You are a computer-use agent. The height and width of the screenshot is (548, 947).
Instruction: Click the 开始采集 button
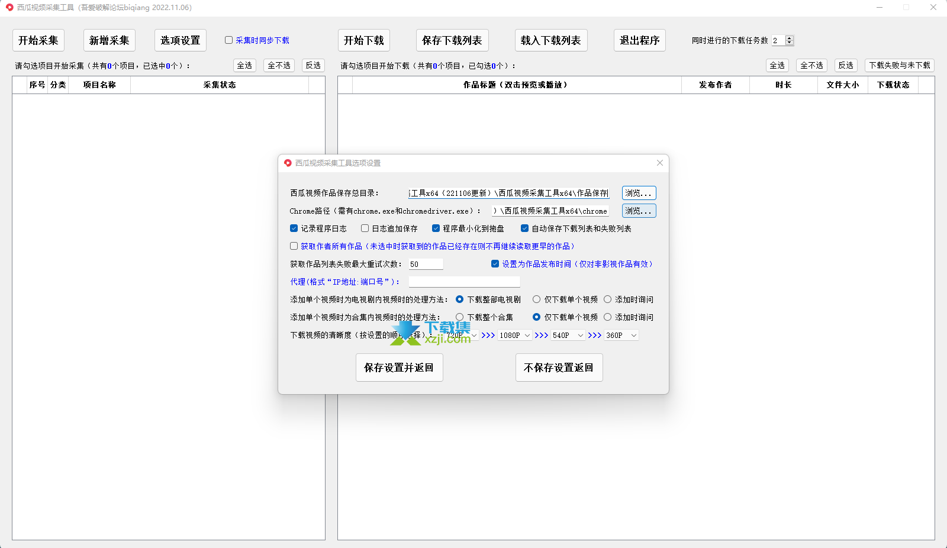(38, 40)
